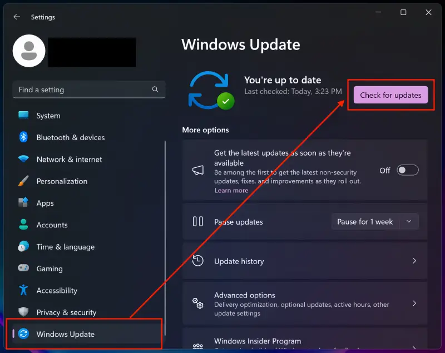445x353 pixels.
Task: Minimize the Settings window
Action: (378, 12)
